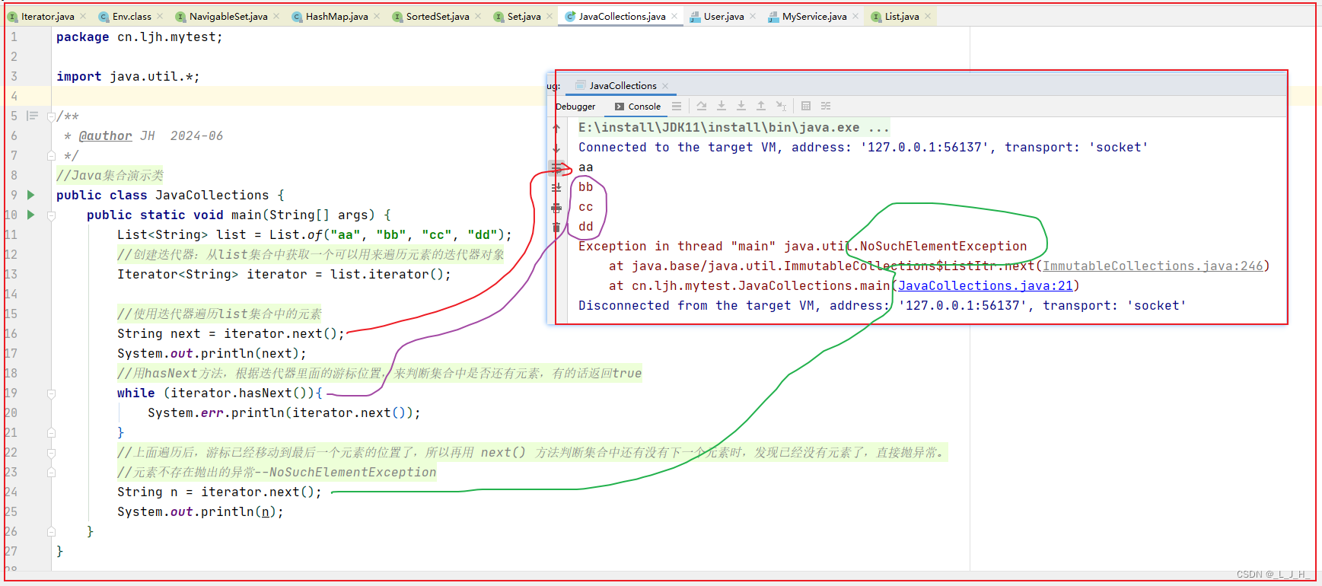Click the console Print icon
Screen dimensions: 1322x586
[556, 207]
